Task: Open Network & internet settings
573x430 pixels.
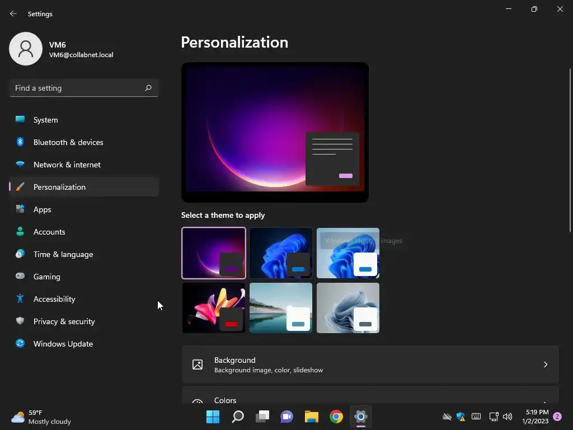Action: point(84,165)
